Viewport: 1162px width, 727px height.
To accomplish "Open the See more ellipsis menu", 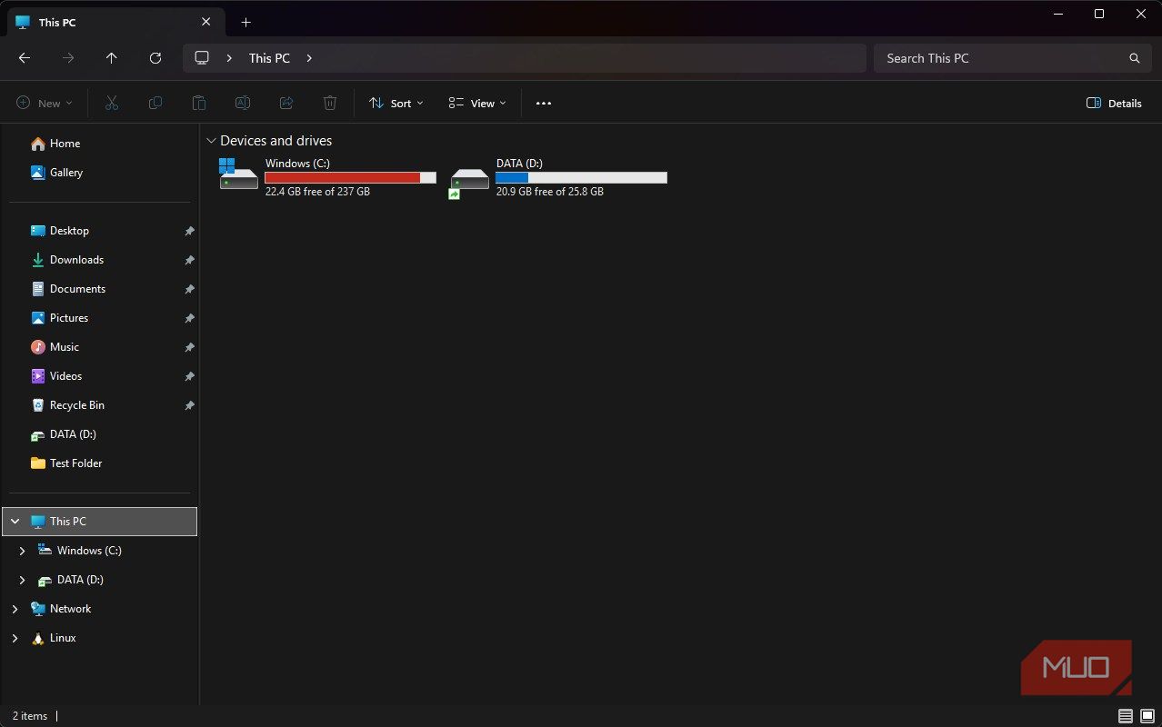I will pos(544,104).
